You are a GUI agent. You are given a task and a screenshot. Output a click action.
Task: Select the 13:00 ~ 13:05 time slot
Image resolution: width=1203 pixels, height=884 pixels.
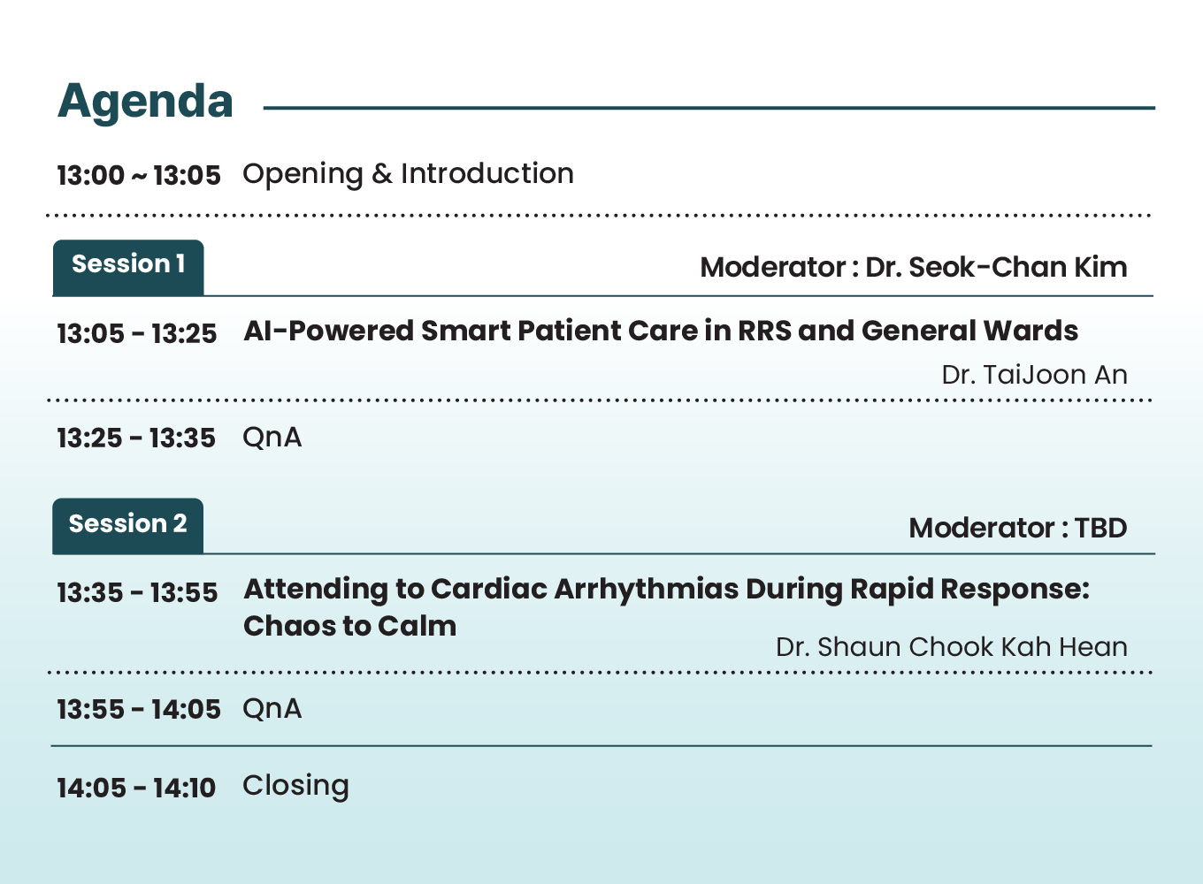tap(138, 175)
